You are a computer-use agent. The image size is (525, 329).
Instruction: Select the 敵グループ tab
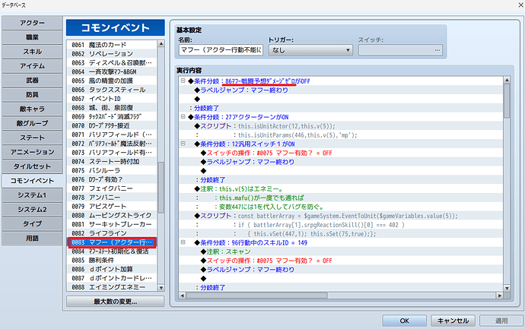click(x=32, y=123)
